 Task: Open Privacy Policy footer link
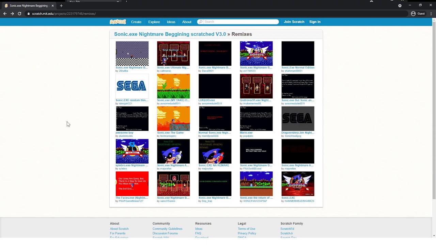point(247,233)
